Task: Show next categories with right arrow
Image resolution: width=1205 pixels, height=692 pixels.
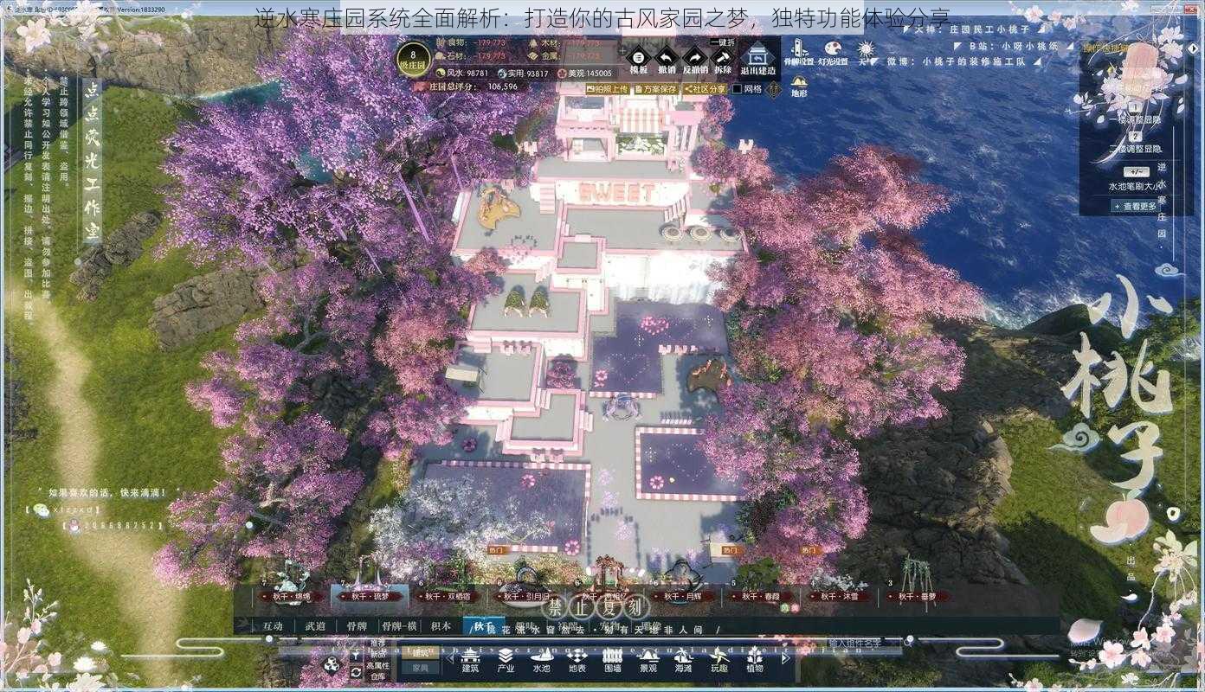Action: 784,658
